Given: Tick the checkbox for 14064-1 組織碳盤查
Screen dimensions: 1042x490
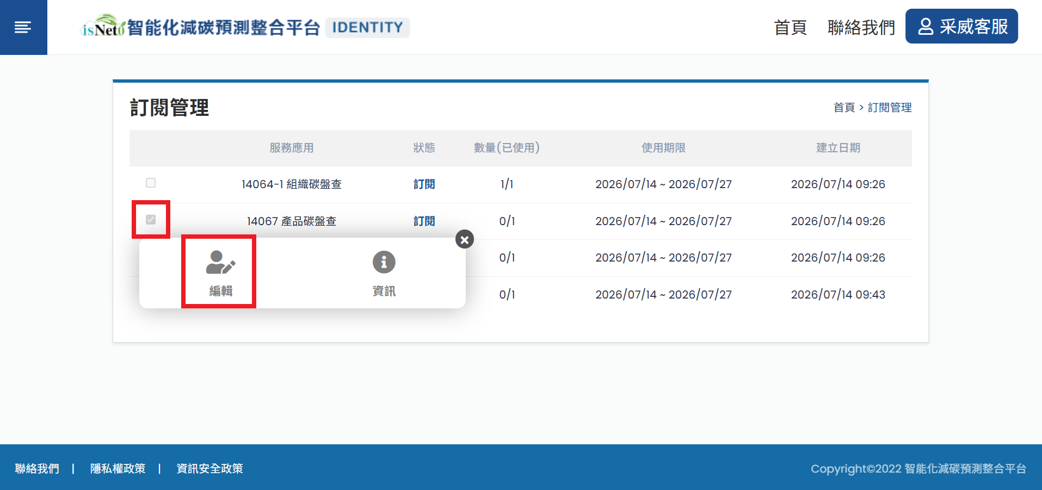Looking at the screenshot, I should coord(151,183).
